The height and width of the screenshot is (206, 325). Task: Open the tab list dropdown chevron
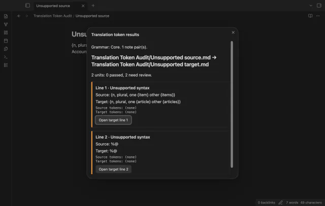click(311, 6)
